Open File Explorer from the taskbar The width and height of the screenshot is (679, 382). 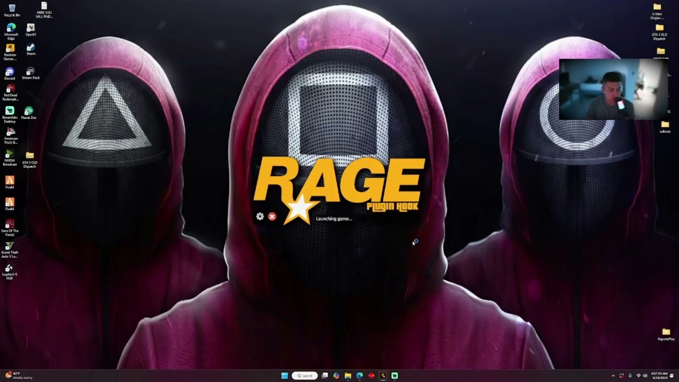point(348,376)
